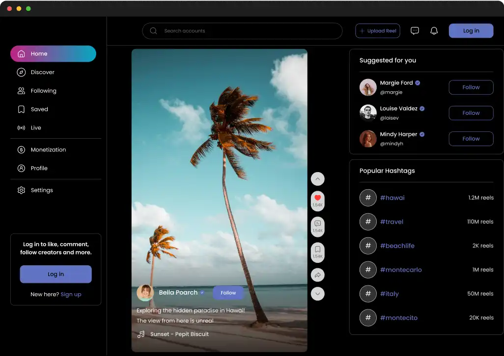Image resolution: width=504 pixels, height=356 pixels.
Task: Focus the Search accounts field
Action: click(242, 31)
